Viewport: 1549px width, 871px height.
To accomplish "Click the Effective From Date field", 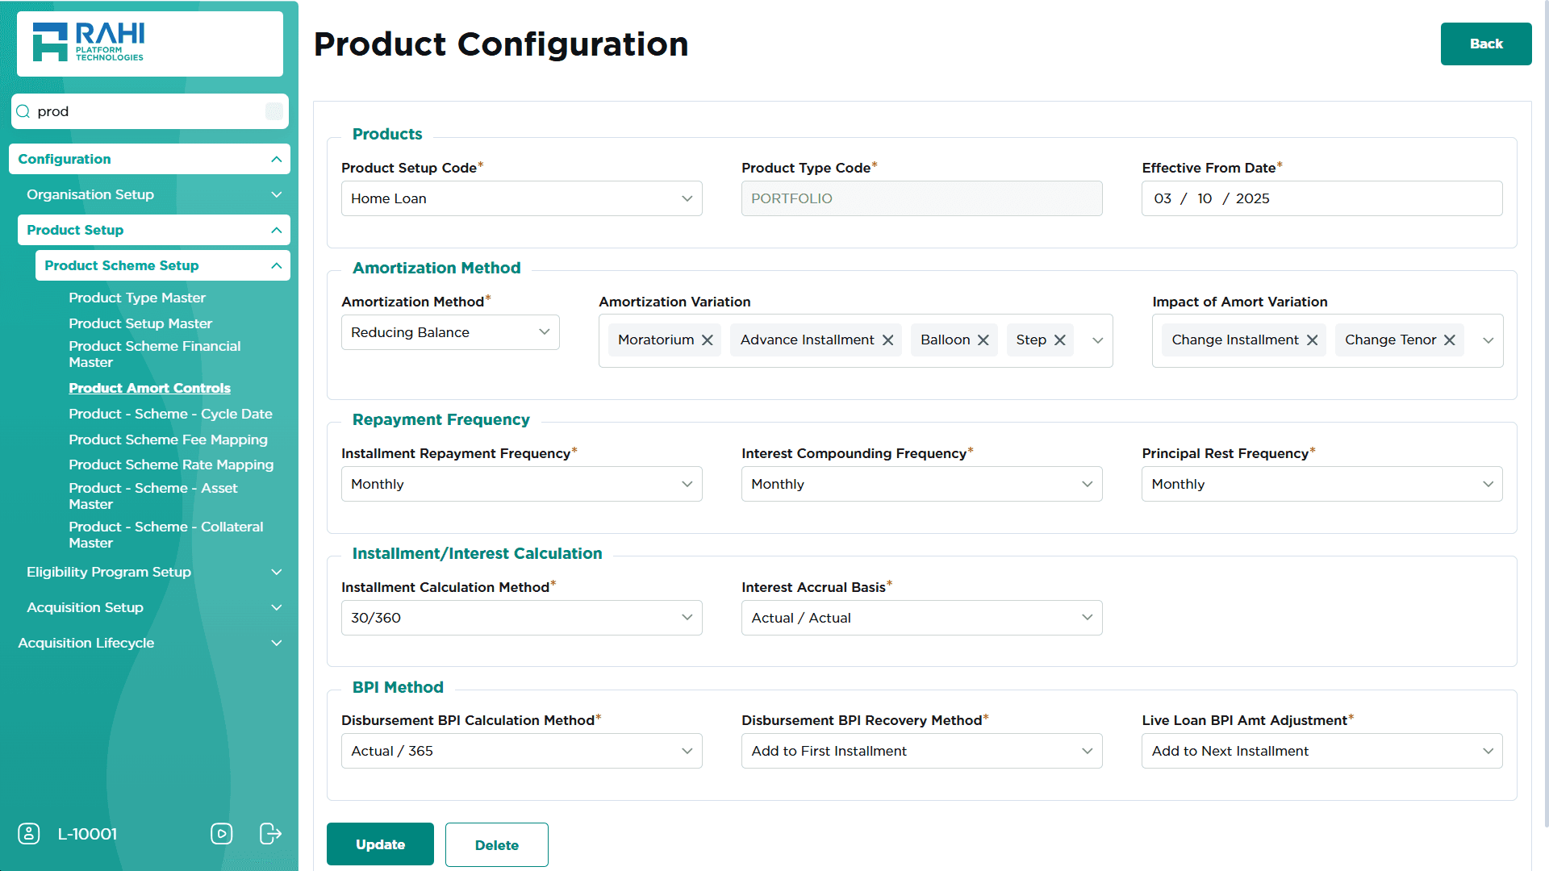I will 1321,198.
